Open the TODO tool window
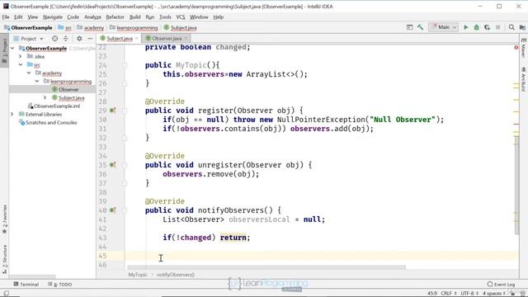This screenshot has height=297, width=528. pos(60,284)
